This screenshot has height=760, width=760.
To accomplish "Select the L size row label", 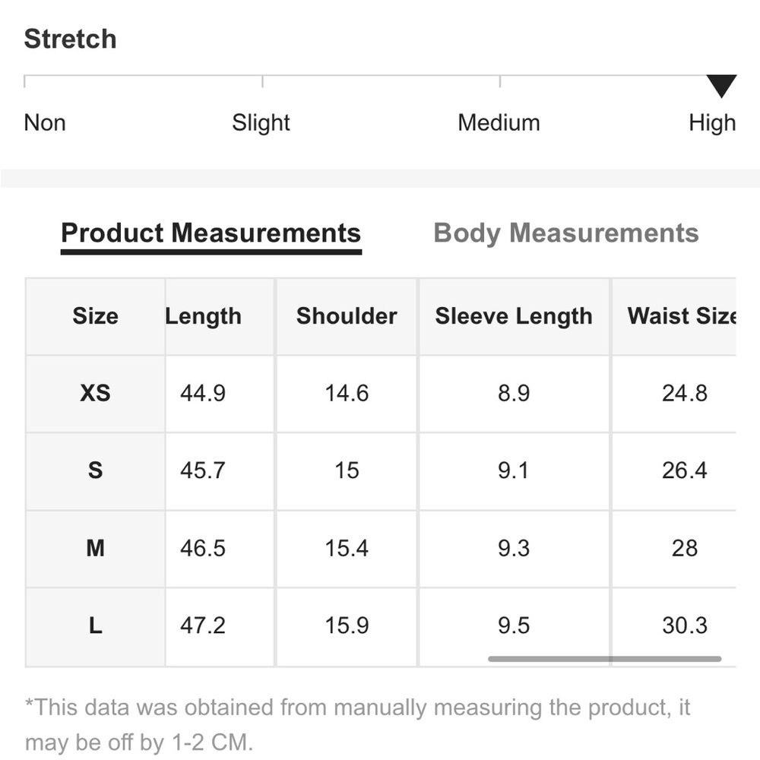I will [x=95, y=625].
